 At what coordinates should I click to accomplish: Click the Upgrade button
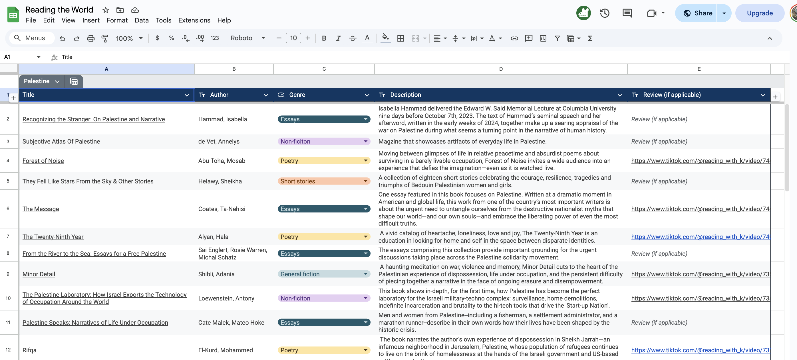point(760,13)
